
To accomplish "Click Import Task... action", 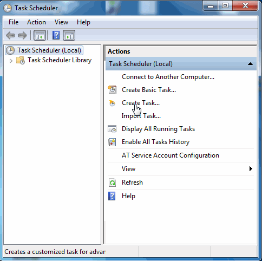I will click(141, 116).
